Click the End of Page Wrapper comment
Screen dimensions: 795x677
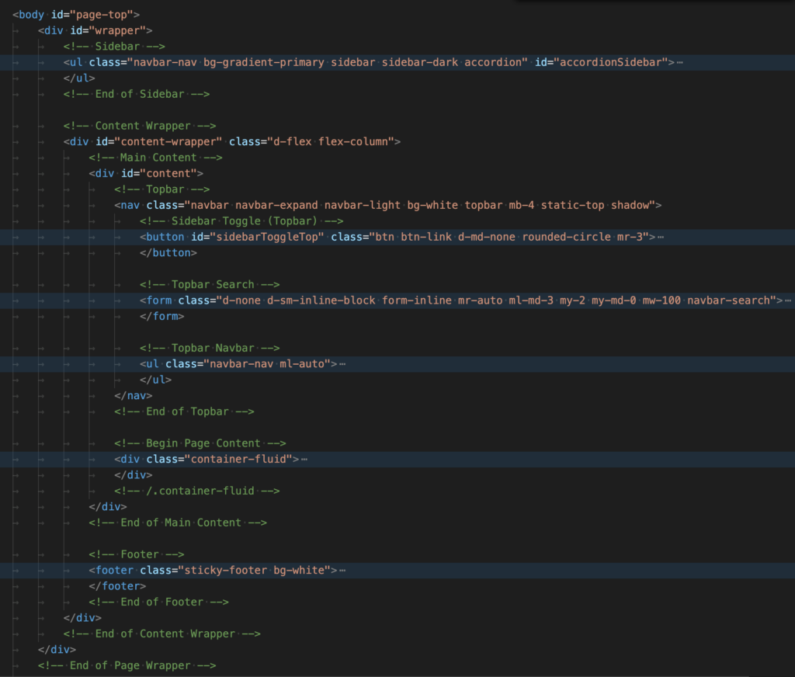127,665
